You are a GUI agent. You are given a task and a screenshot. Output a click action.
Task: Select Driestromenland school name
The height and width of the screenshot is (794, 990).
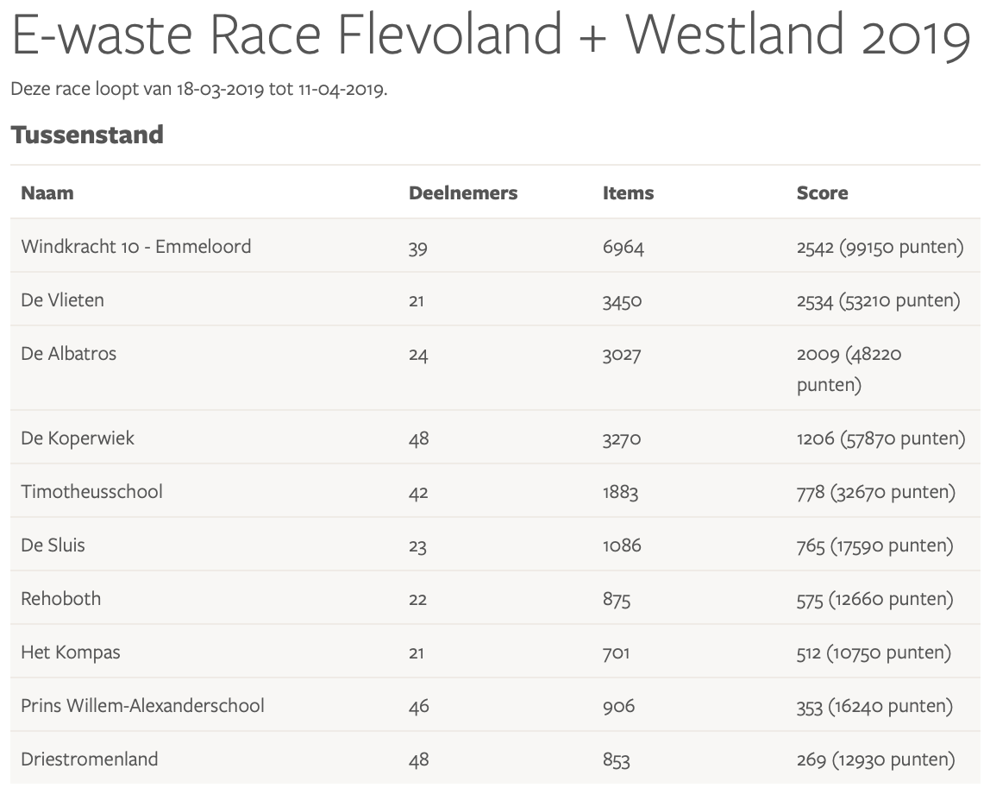point(90,759)
